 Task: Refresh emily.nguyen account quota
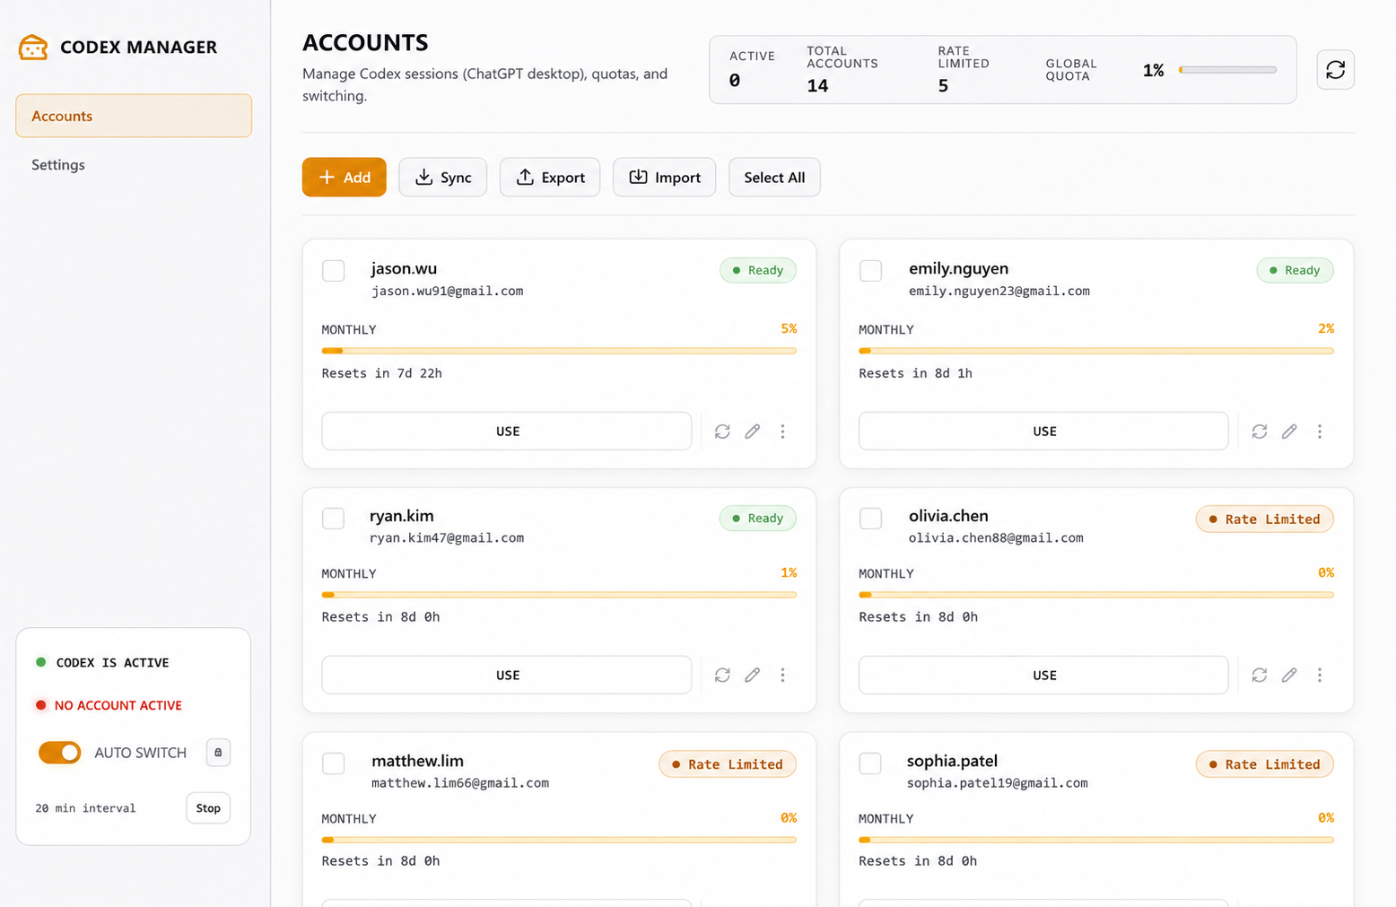[x=1260, y=432]
